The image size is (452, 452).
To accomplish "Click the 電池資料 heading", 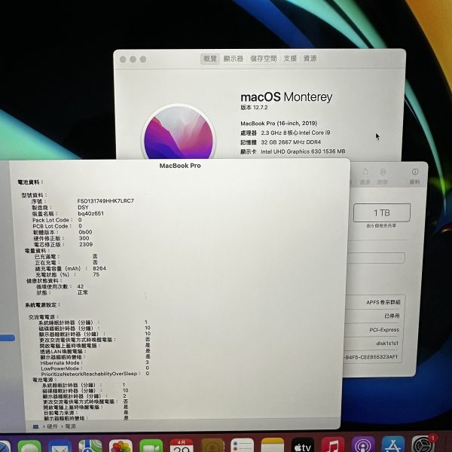I will (x=30, y=182).
